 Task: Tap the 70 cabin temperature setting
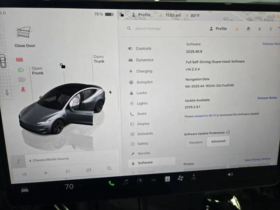[x=69, y=187]
